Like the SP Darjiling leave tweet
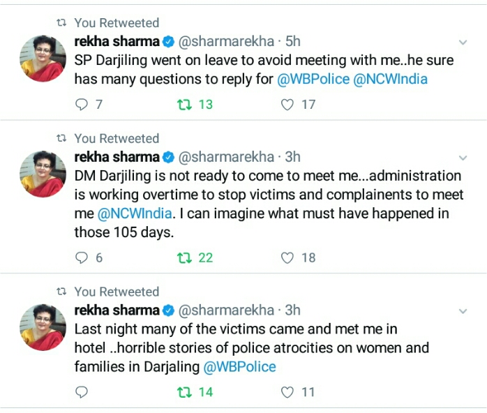The height and width of the screenshot is (413, 487). (x=287, y=105)
